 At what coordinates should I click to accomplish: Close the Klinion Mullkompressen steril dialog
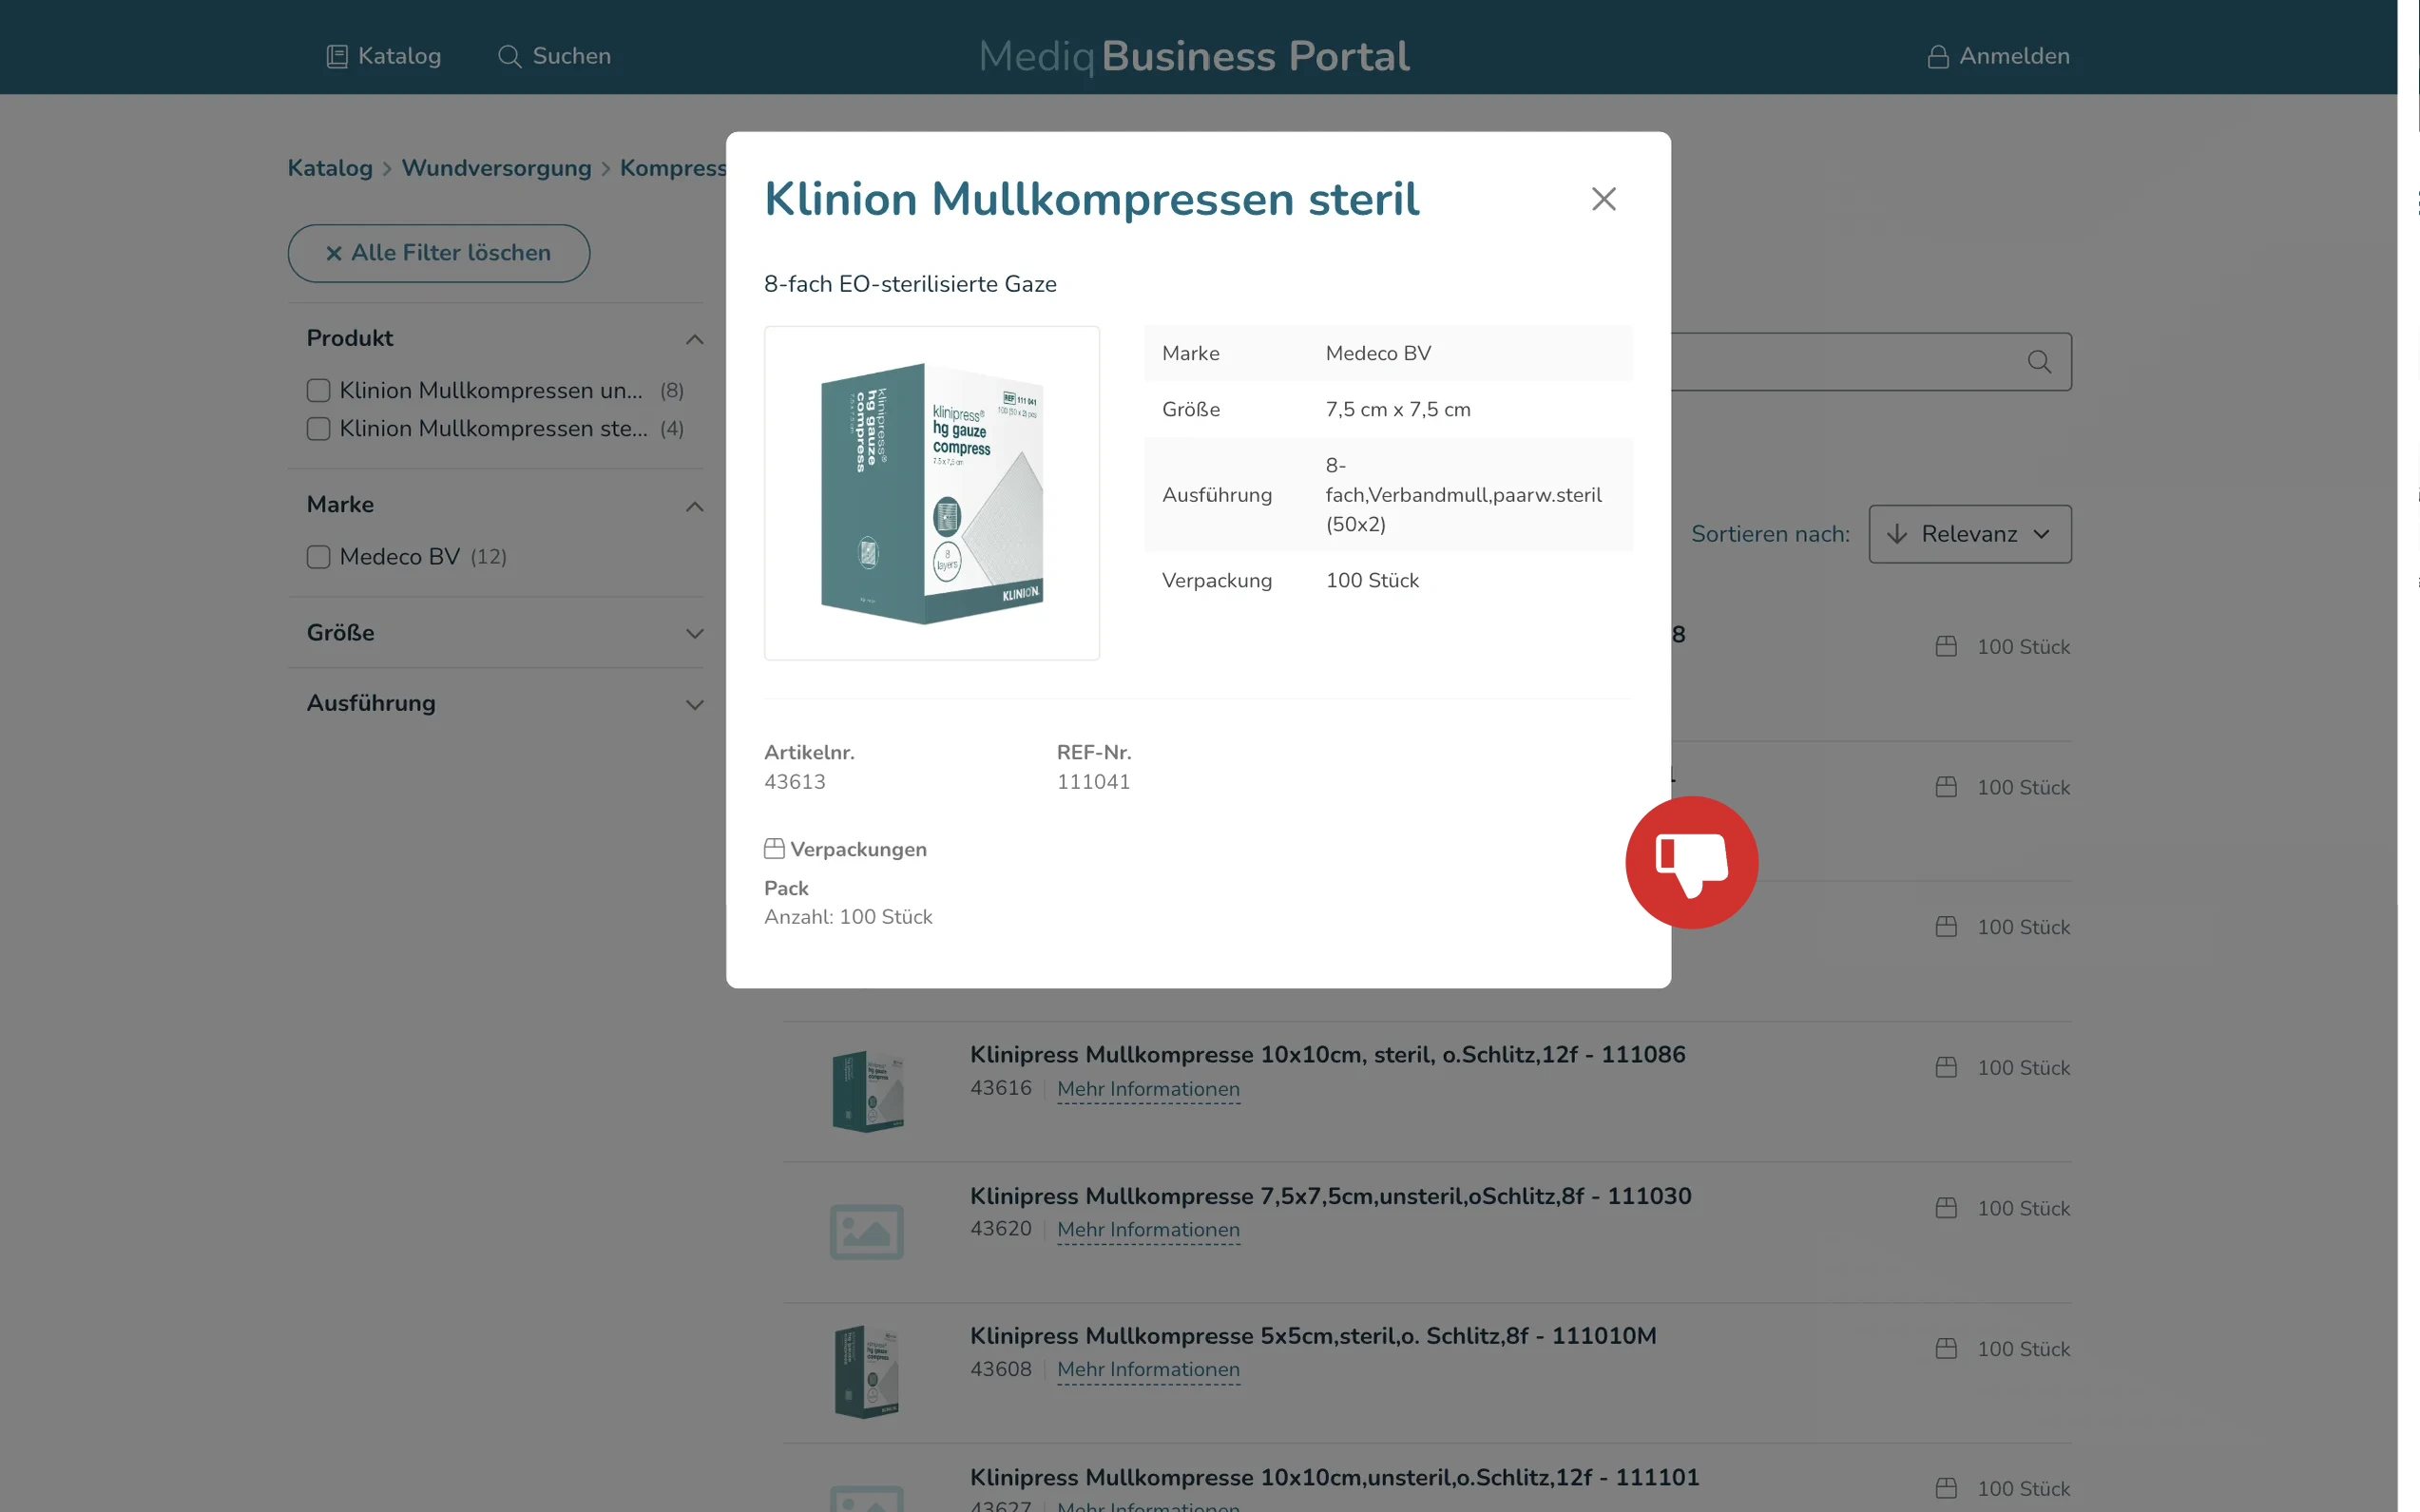click(1603, 199)
